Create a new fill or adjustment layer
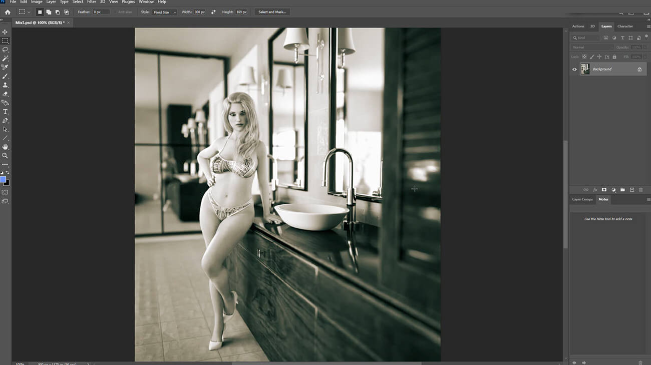This screenshot has height=365, width=651. (613, 190)
